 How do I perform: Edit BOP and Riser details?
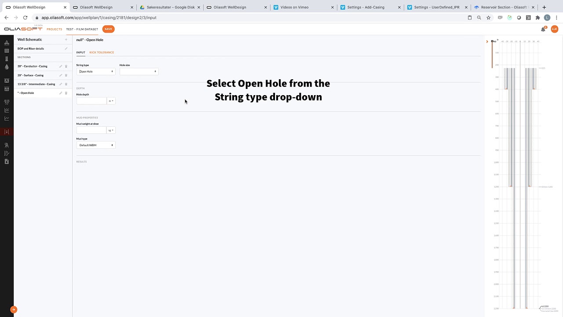(x=66, y=48)
